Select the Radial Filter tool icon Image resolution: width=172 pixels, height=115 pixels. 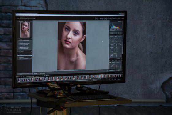click(x=119, y=33)
